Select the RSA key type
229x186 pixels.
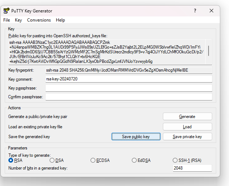pos(15,160)
